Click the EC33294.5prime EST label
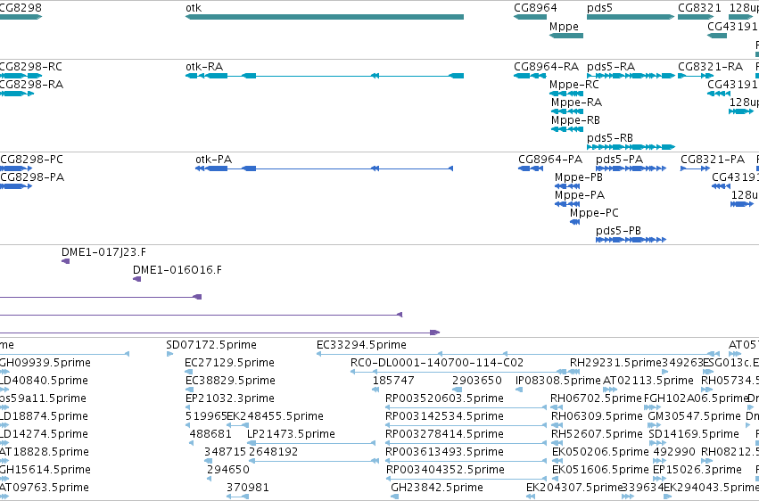The width and height of the screenshot is (759, 501). click(361, 345)
